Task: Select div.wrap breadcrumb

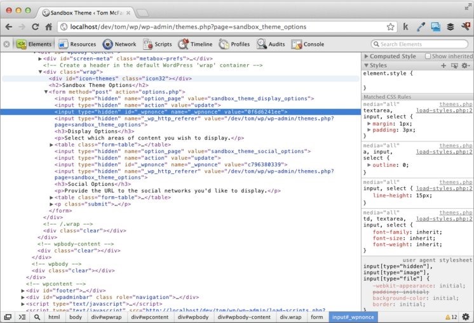Action: click(290, 317)
